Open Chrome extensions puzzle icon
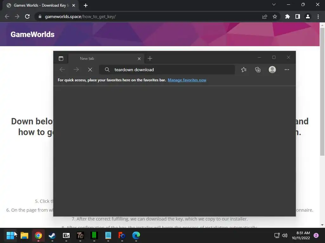This screenshot has height=243, width=325. click(287, 16)
